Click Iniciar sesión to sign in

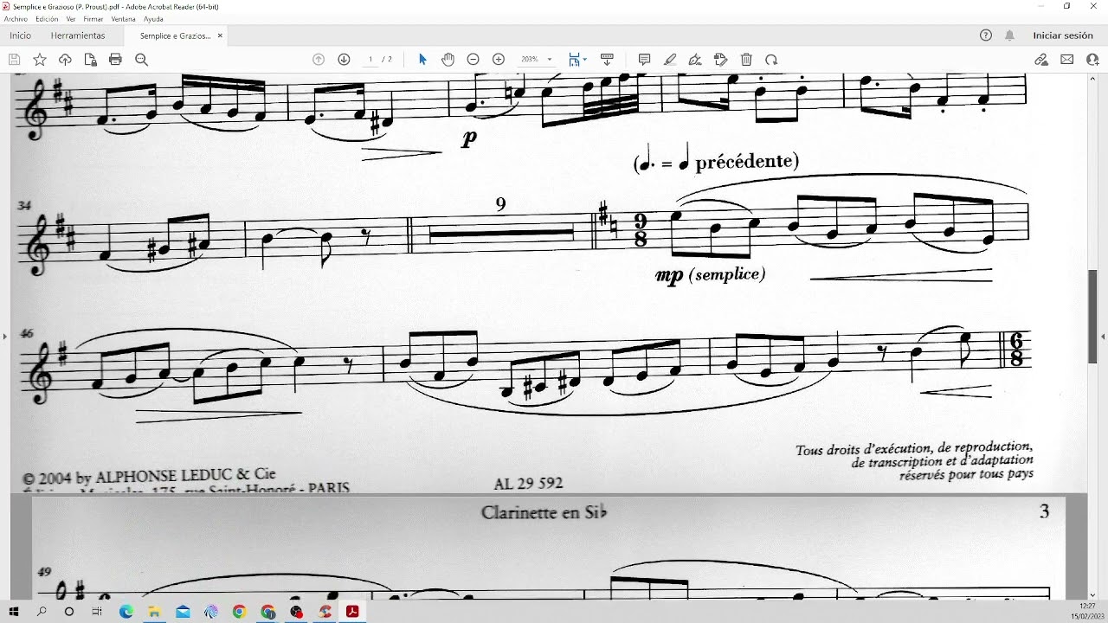pos(1063,35)
